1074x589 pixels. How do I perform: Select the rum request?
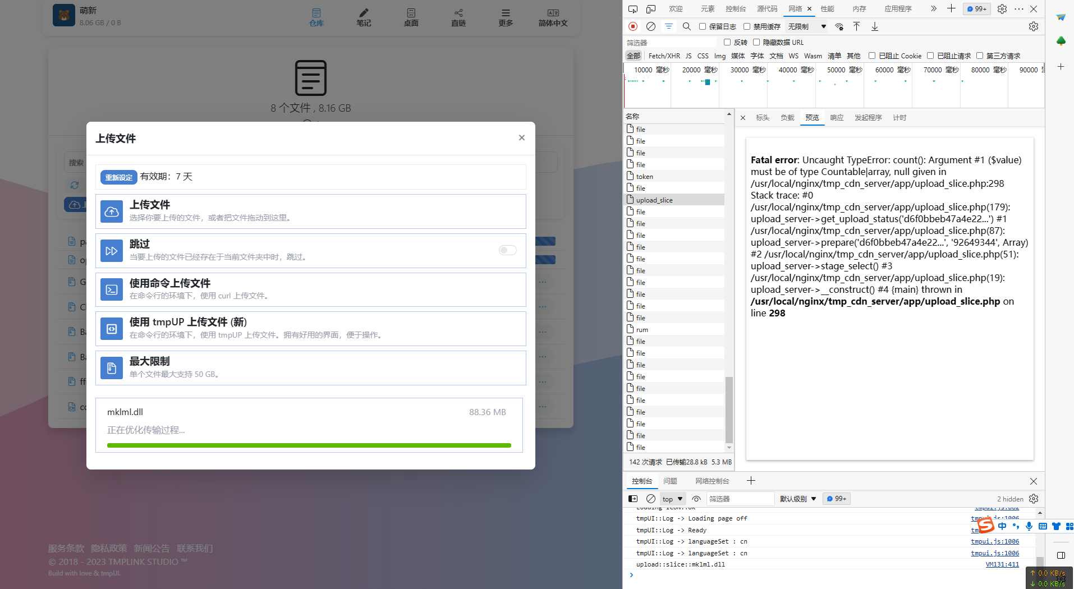(675, 329)
